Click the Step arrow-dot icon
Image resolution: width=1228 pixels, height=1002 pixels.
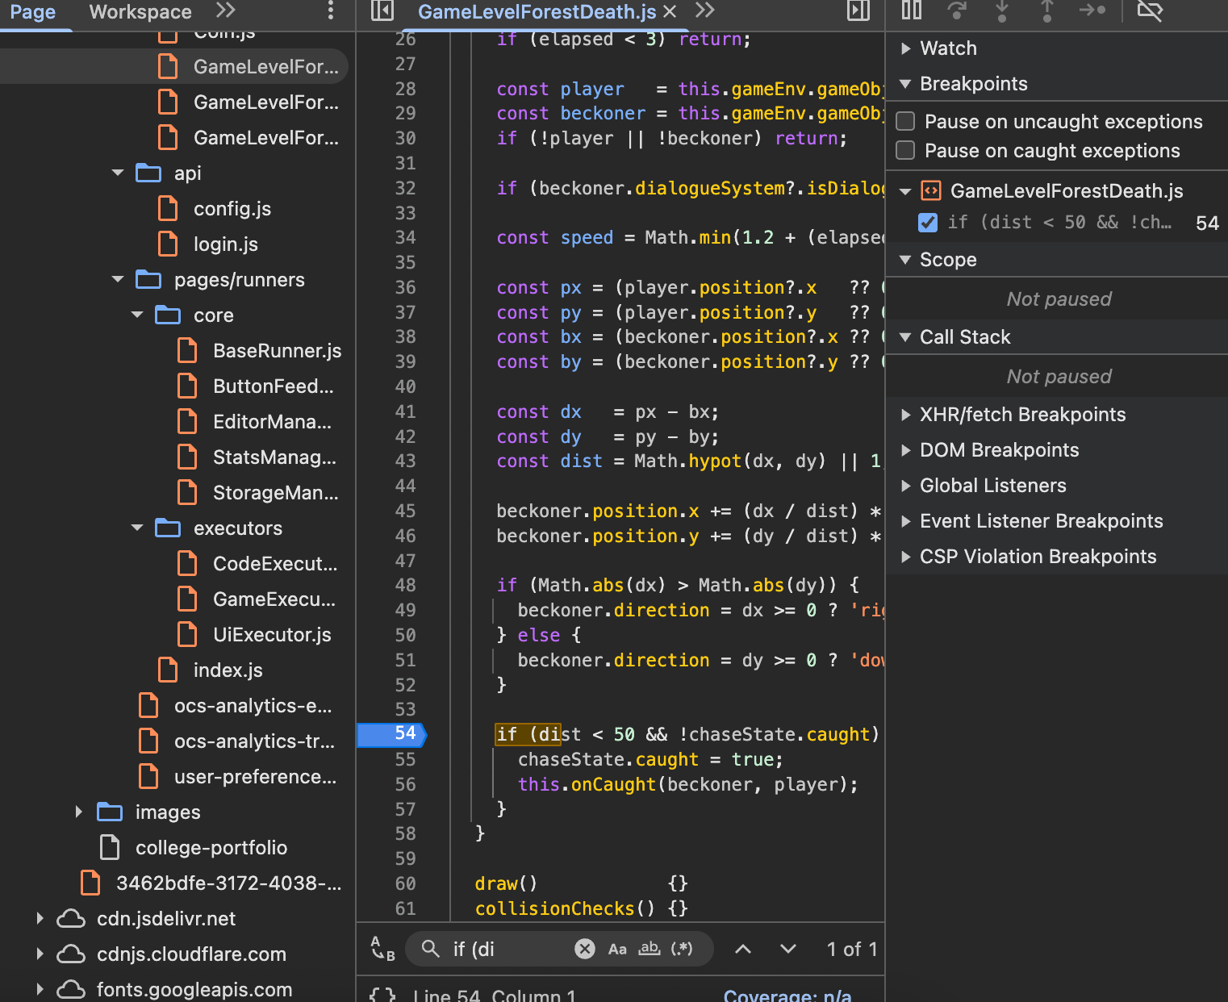1092,10
